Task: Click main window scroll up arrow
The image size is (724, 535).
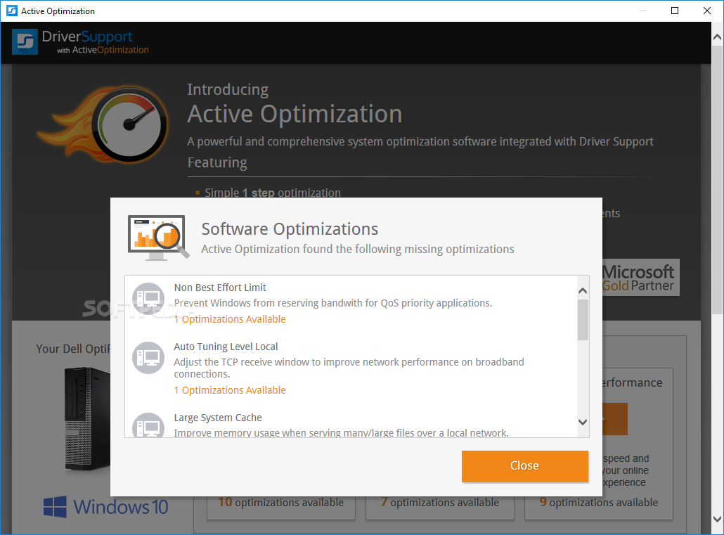Action: click(717, 37)
